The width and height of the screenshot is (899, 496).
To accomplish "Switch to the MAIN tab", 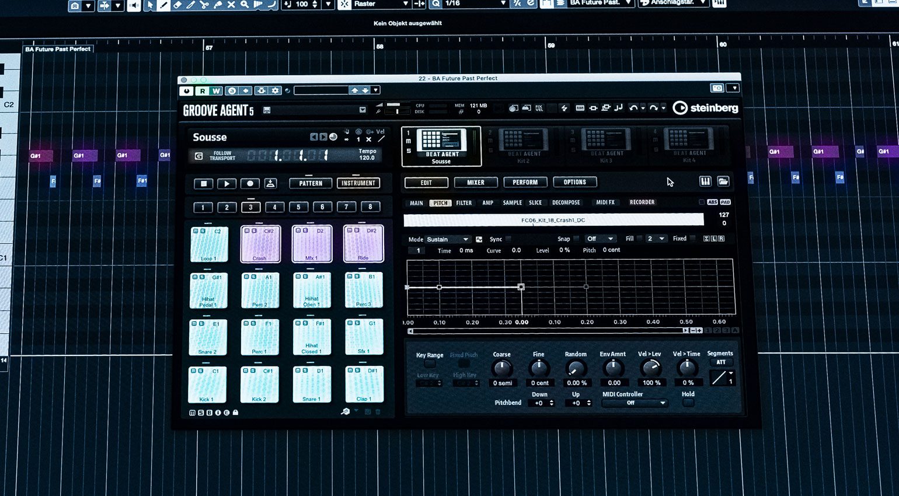I will pyautogui.click(x=416, y=203).
